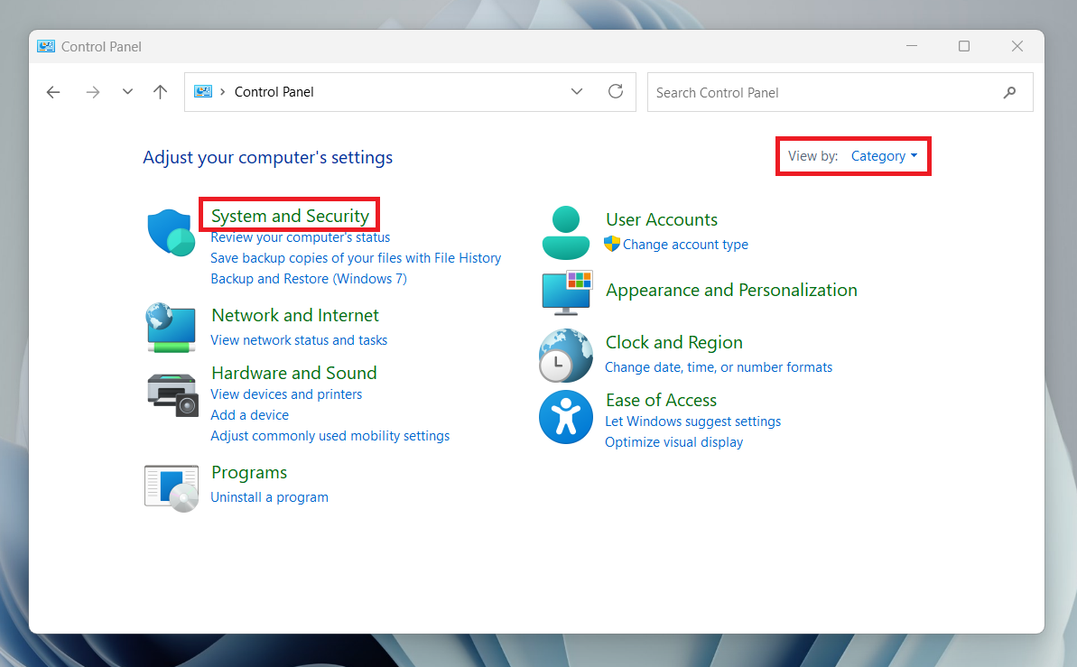Click the UAC shield beside Change account type

tap(611, 244)
